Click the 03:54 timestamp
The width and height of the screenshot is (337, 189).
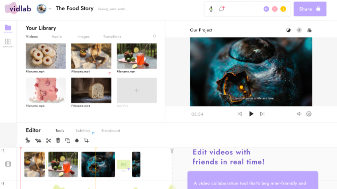197,114
